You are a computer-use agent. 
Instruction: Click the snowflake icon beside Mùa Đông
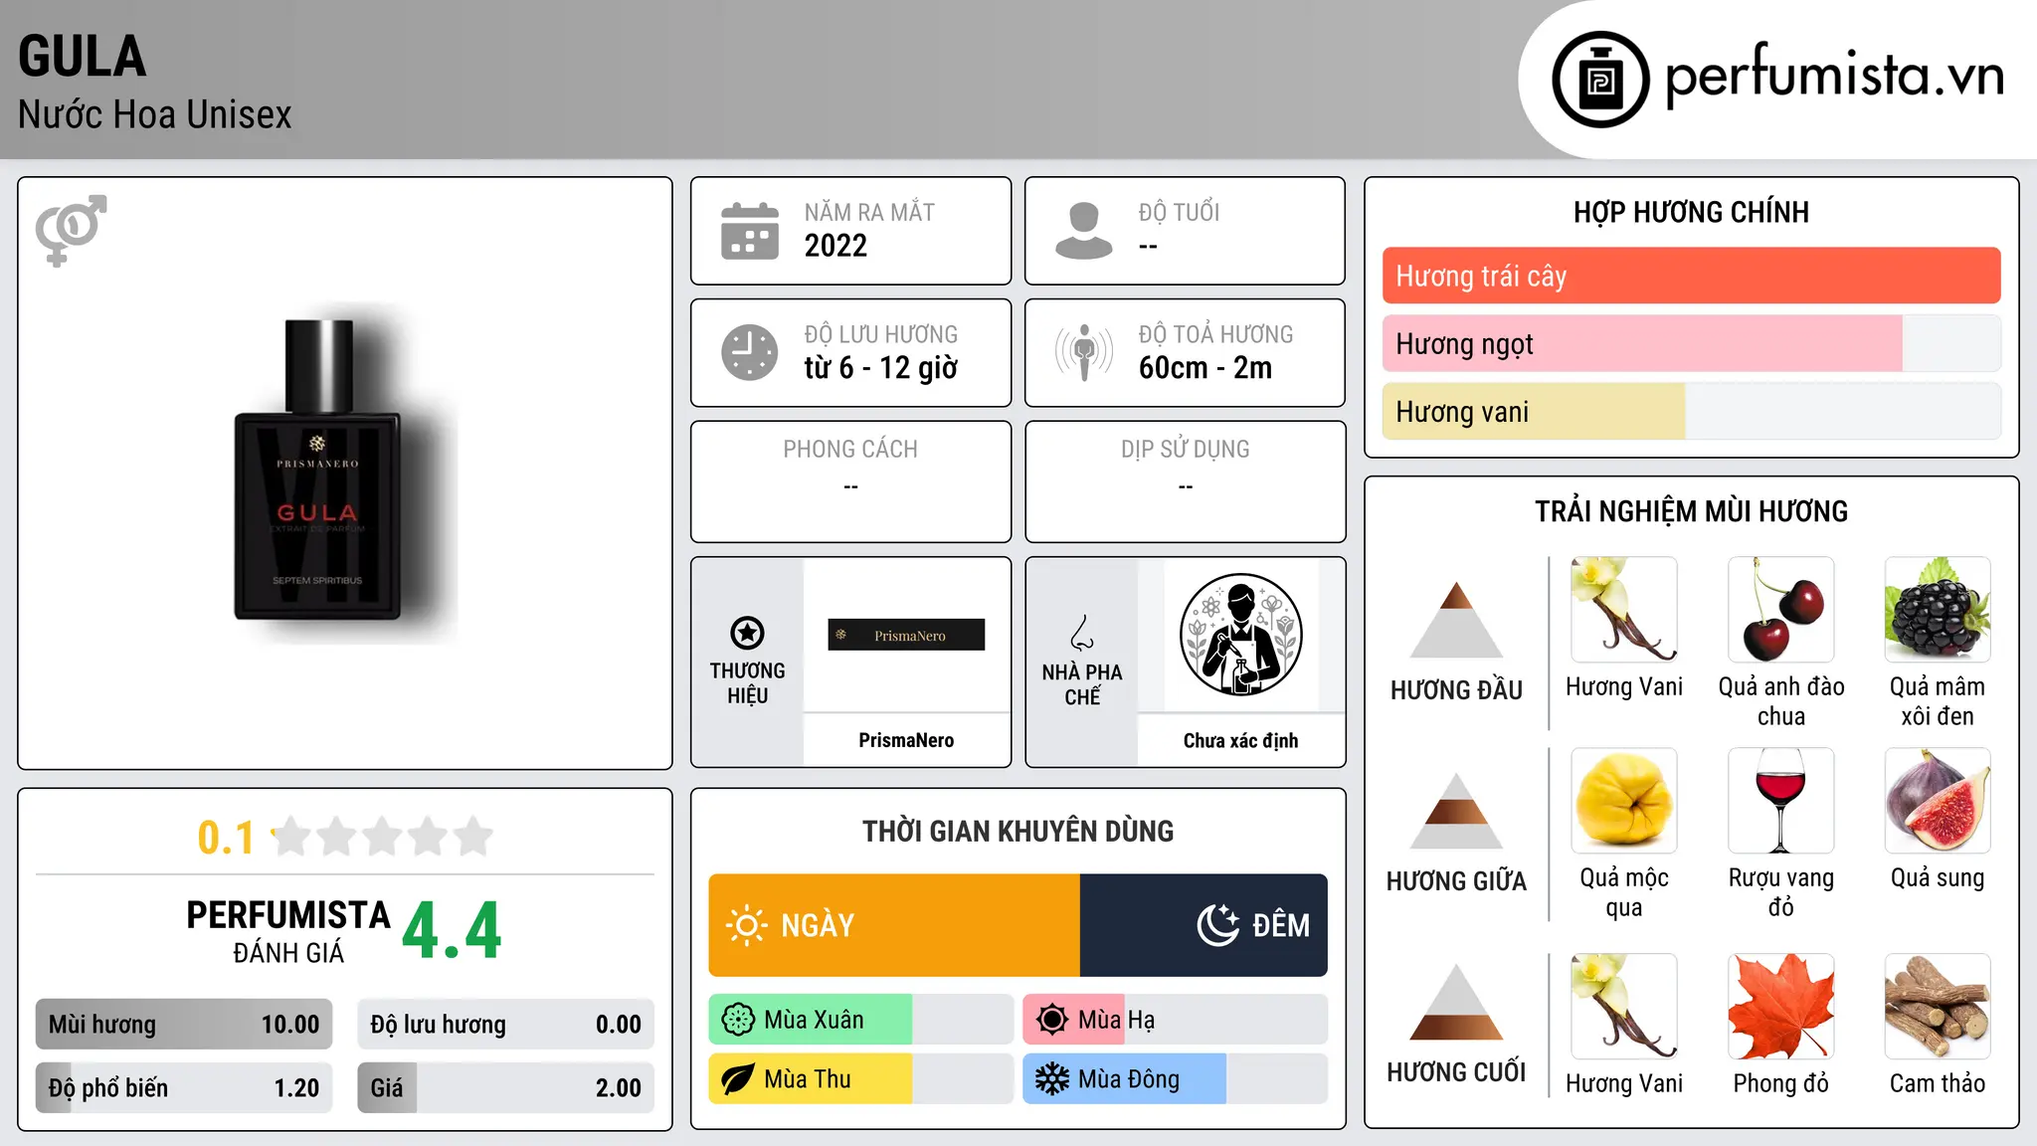pyautogui.click(x=1052, y=1079)
